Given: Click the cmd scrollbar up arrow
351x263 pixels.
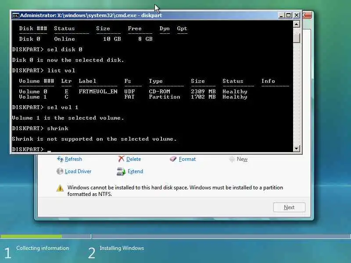Looking at the screenshot, I should [297, 24].
